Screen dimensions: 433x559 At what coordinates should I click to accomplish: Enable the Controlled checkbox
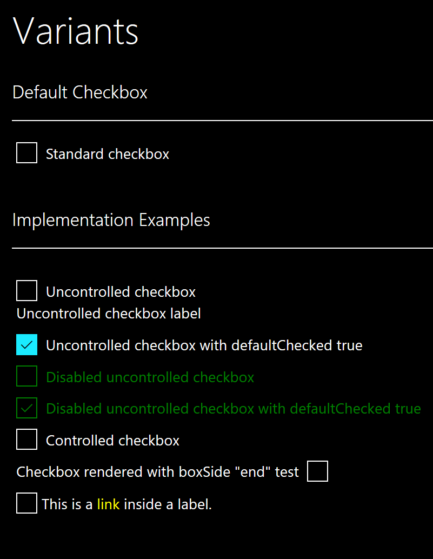click(x=26, y=440)
